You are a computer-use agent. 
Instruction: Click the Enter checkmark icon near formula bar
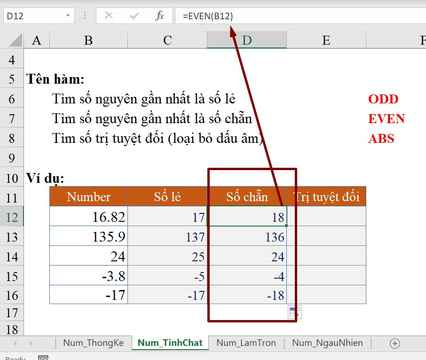coord(133,16)
